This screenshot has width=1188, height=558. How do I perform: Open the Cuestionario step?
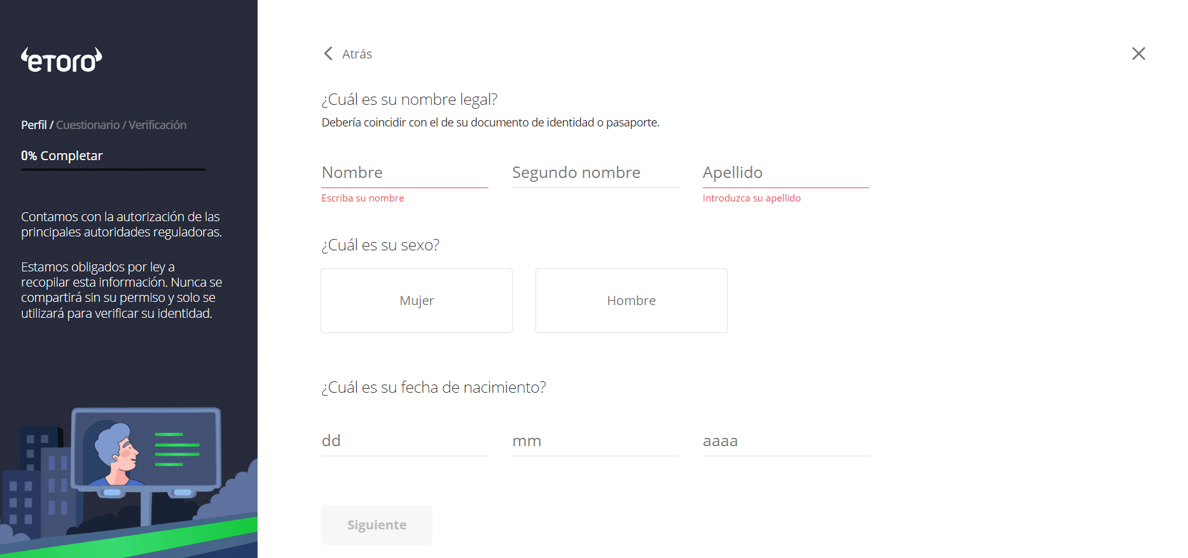[88, 125]
